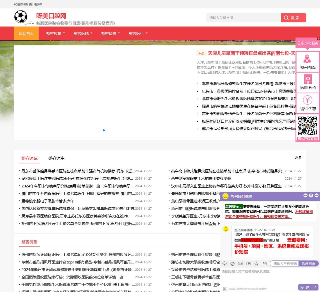320x292 pixels.
Task: Open the send options chevron next to 发送
Action: [315, 287]
